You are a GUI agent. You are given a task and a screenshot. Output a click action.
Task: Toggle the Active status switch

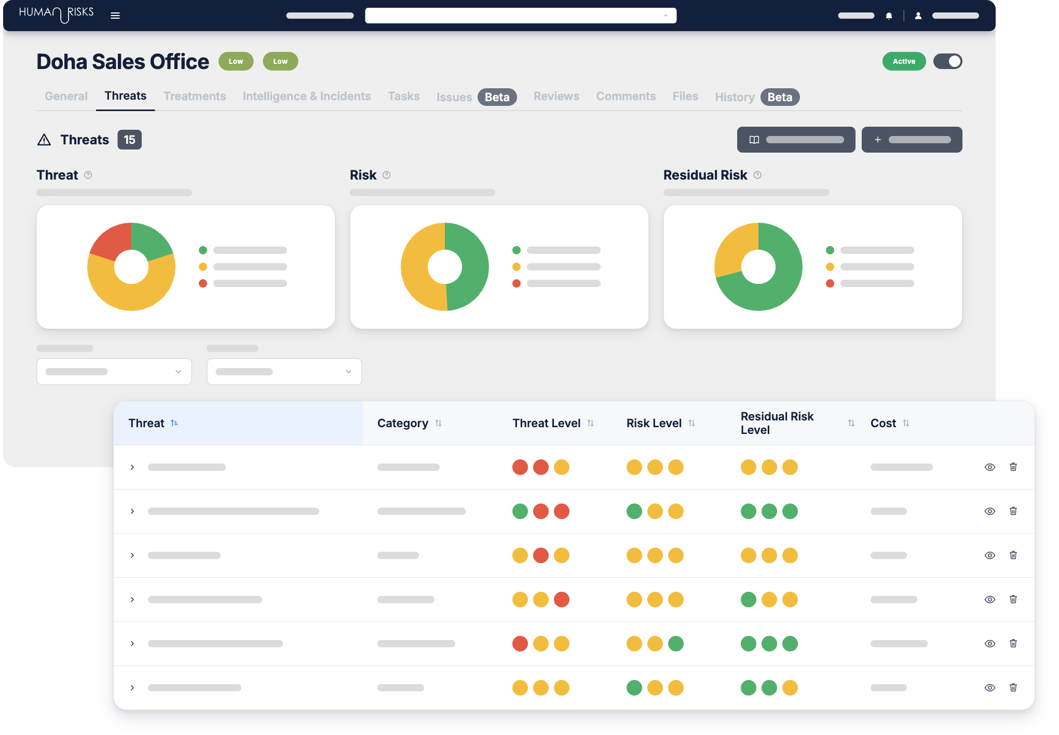[947, 61]
